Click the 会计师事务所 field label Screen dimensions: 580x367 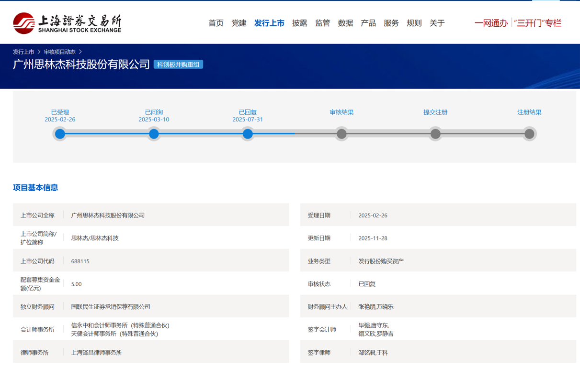point(37,330)
